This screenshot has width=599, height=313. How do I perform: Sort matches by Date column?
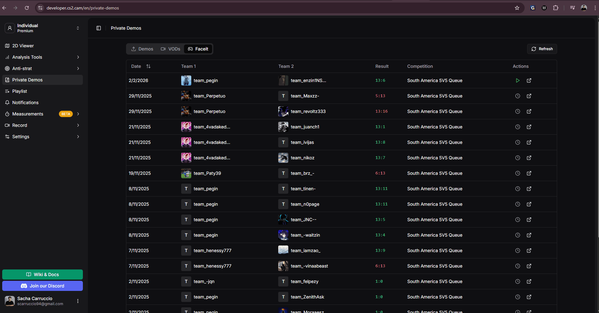click(148, 66)
